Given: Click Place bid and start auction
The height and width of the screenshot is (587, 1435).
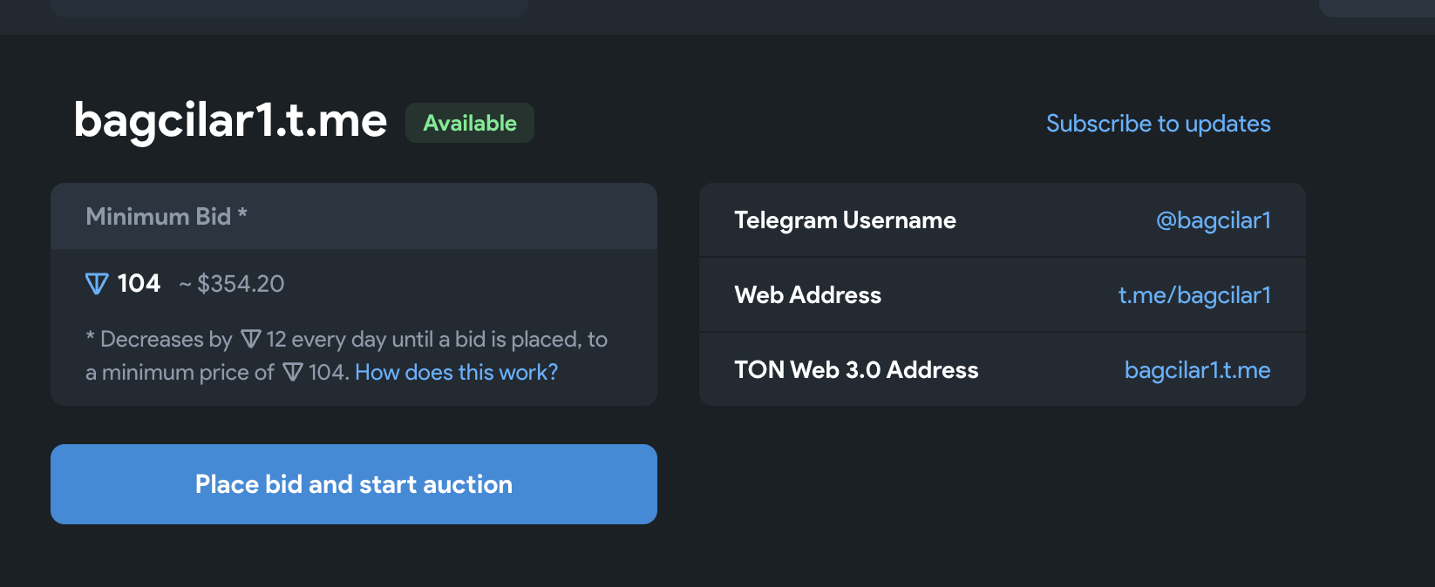Looking at the screenshot, I should [x=354, y=484].
